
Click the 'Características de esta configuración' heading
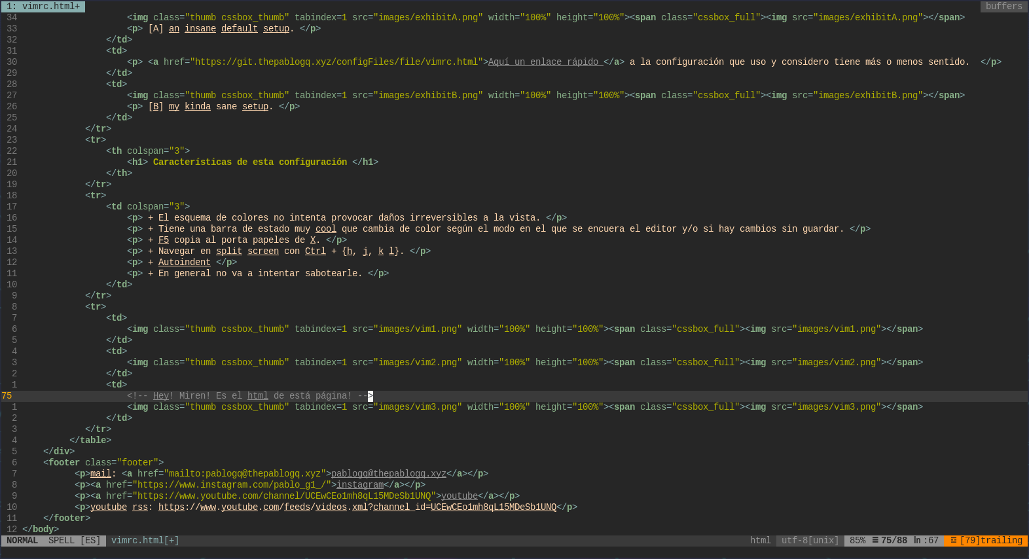point(249,162)
